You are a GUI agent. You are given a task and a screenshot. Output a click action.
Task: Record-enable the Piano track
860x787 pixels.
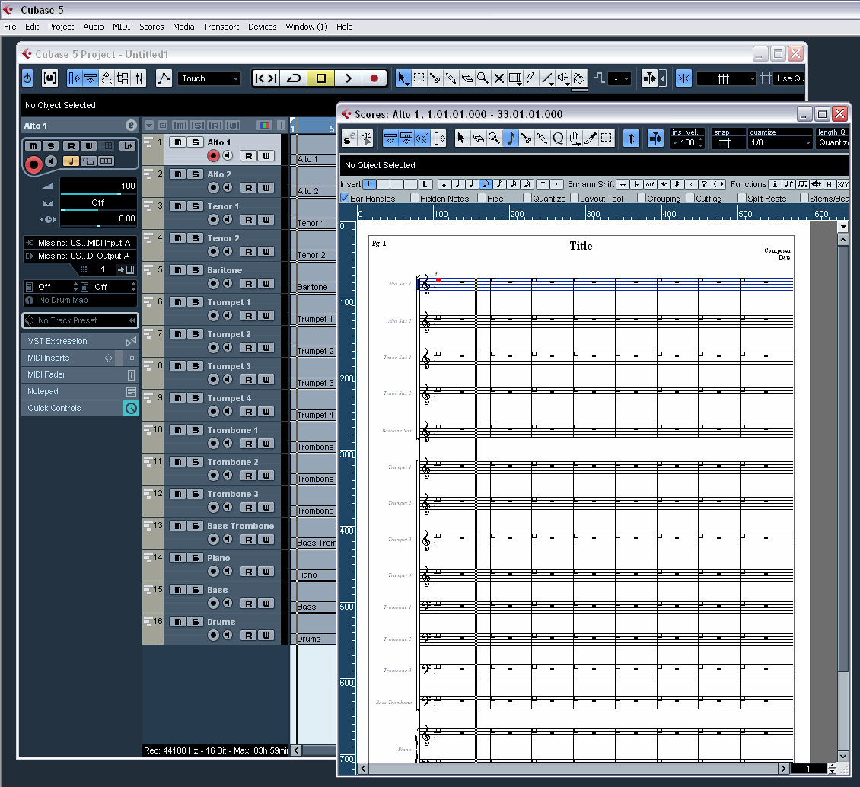(x=213, y=572)
